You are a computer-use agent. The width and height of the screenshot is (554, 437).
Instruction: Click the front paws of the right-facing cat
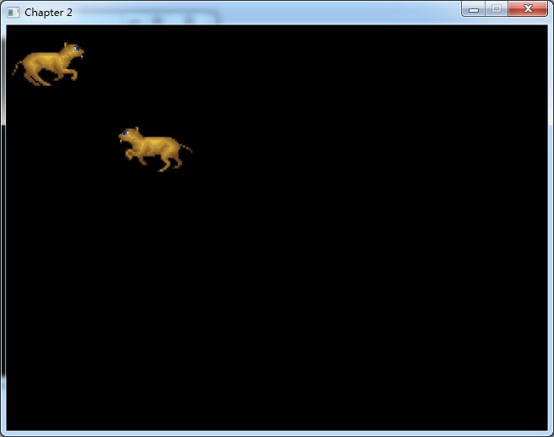click(74, 76)
